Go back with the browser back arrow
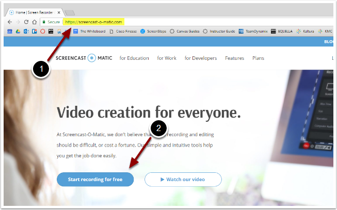Screen dimensions: 337x210 [x=10, y=22]
